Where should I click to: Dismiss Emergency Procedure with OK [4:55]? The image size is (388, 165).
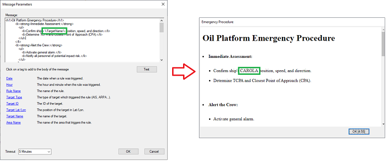(x=359, y=132)
